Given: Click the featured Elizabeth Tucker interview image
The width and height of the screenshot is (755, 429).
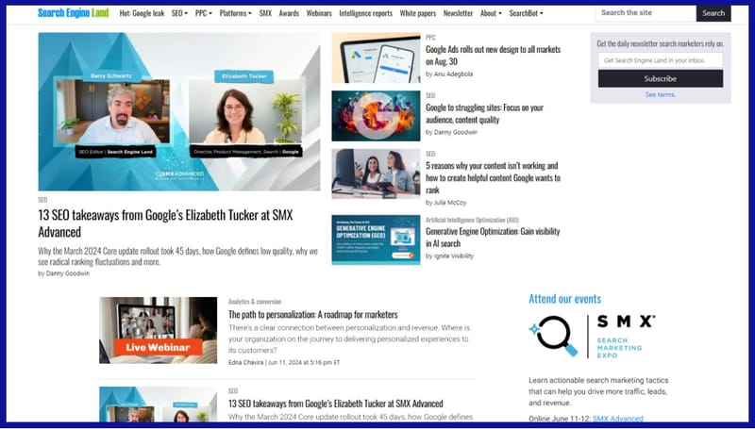Looking at the screenshot, I should tap(178, 112).
